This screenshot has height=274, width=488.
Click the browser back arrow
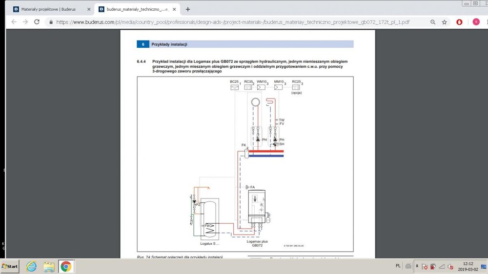point(14,22)
